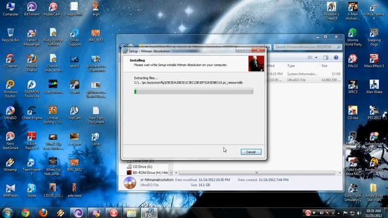
Task: Sort files by the Type column
Action: click(291, 66)
